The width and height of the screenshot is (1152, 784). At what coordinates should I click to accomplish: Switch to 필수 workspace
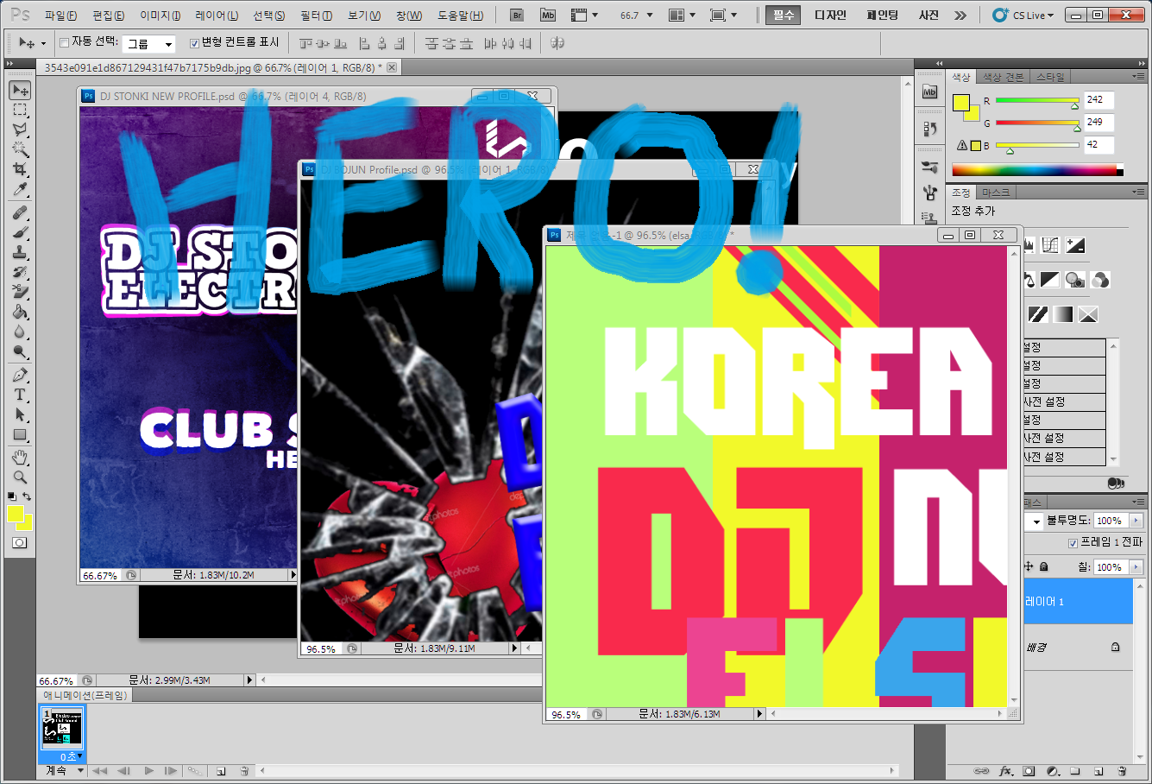pos(784,16)
